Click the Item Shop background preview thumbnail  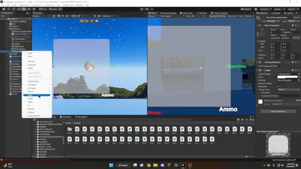click(x=278, y=145)
